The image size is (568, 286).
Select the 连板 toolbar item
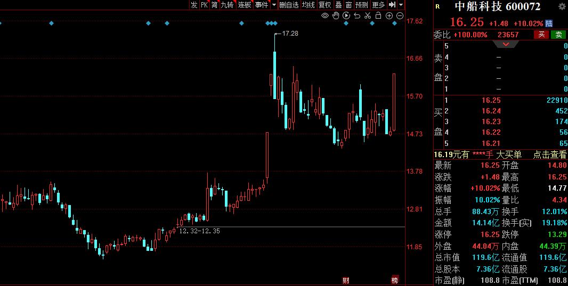(x=245, y=5)
